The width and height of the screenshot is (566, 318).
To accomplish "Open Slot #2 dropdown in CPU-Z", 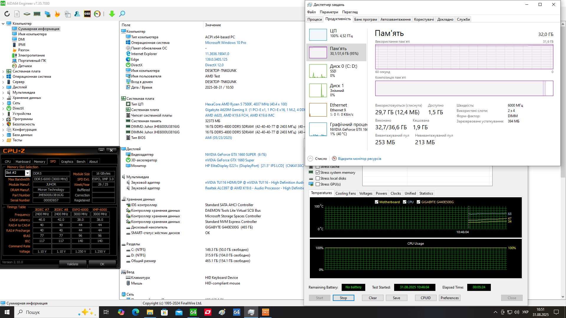I will click(x=27, y=173).
